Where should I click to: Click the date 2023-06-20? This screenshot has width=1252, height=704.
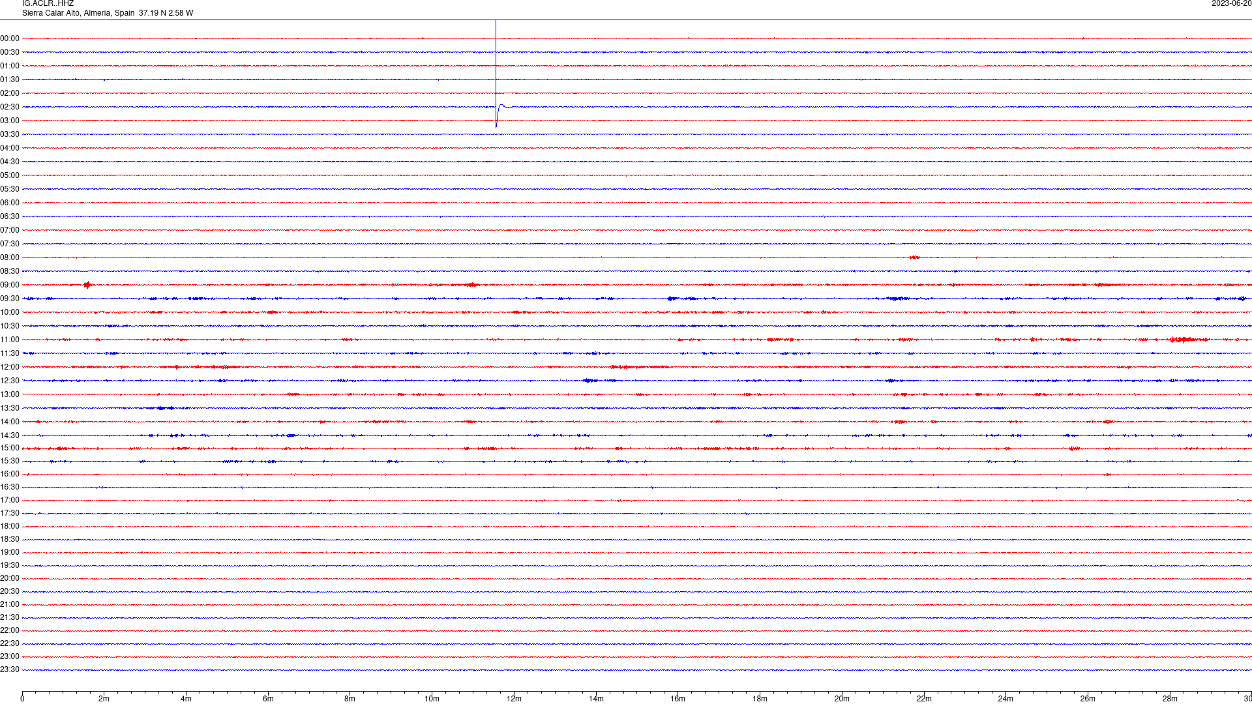(x=1231, y=4)
